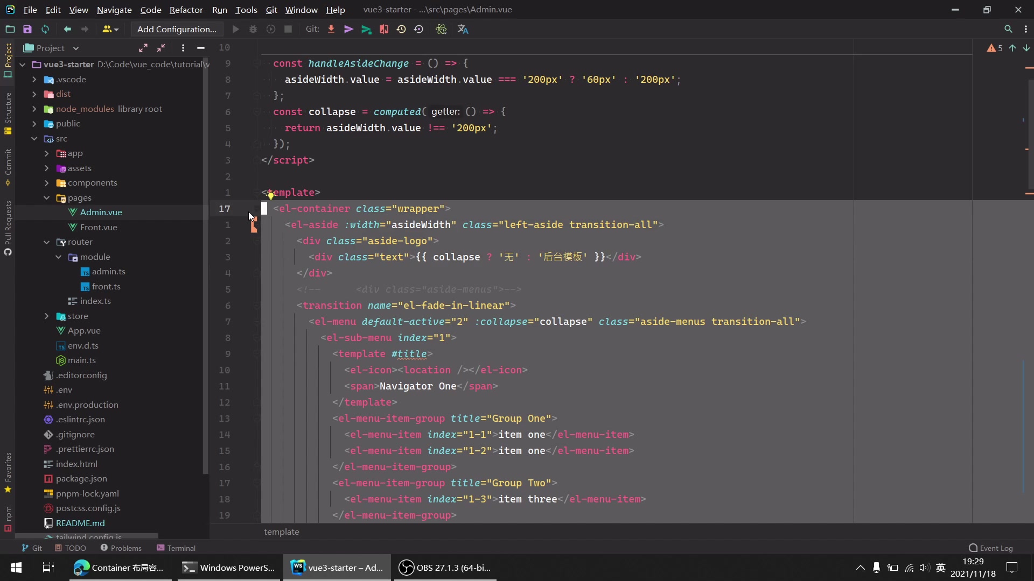Image resolution: width=1034 pixels, height=581 pixels.
Task: Collapse the src folder
Action: pos(34,139)
